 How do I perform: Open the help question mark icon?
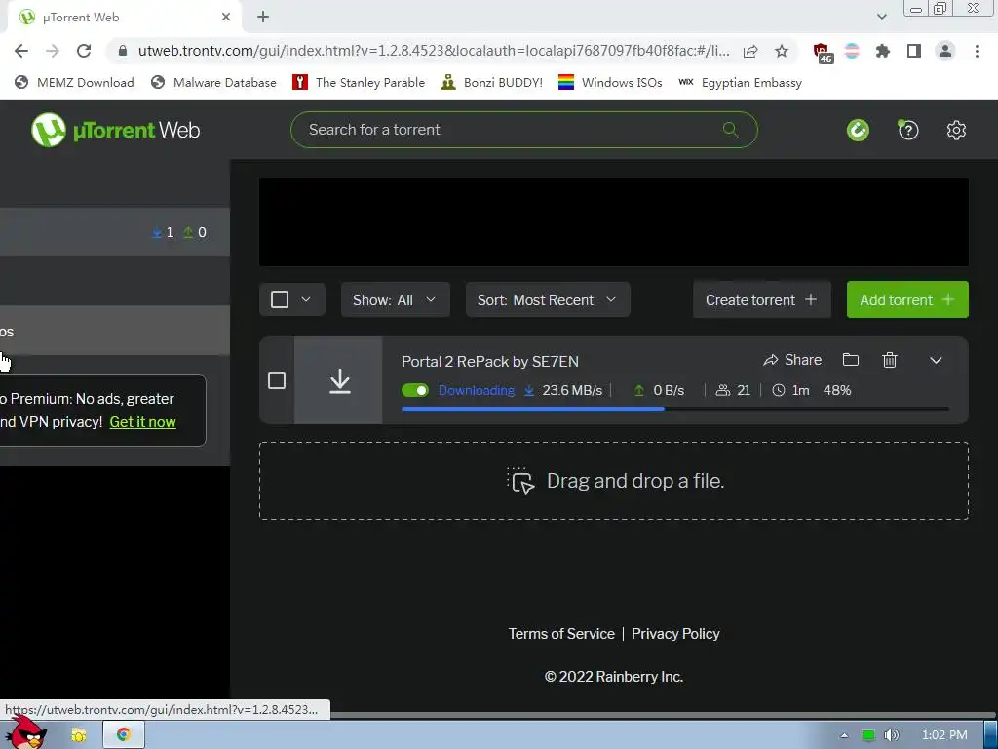click(908, 130)
